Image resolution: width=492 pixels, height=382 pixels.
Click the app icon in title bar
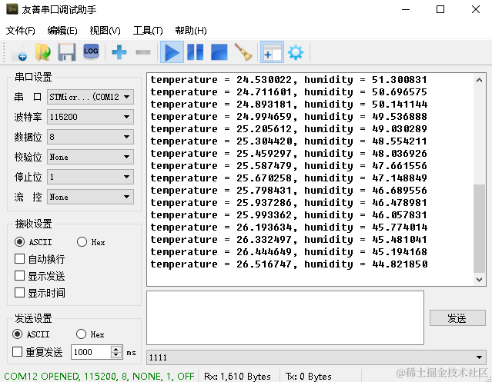tap(12, 9)
